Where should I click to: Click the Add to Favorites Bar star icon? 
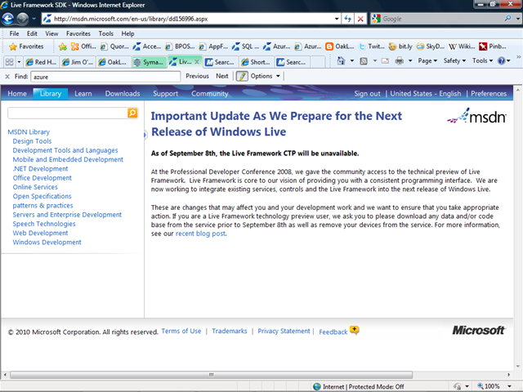(x=62, y=47)
